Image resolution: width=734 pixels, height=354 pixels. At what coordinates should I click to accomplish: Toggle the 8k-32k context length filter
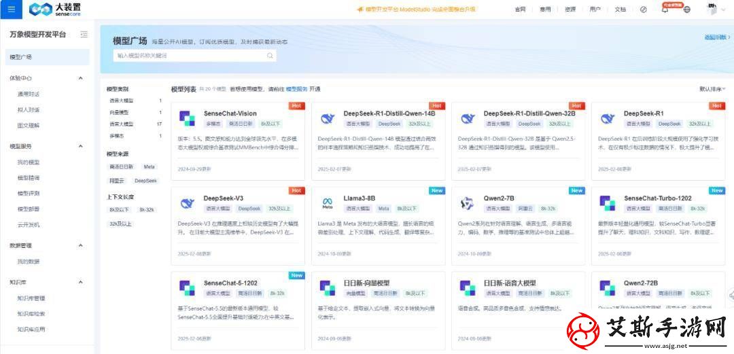coord(147,210)
